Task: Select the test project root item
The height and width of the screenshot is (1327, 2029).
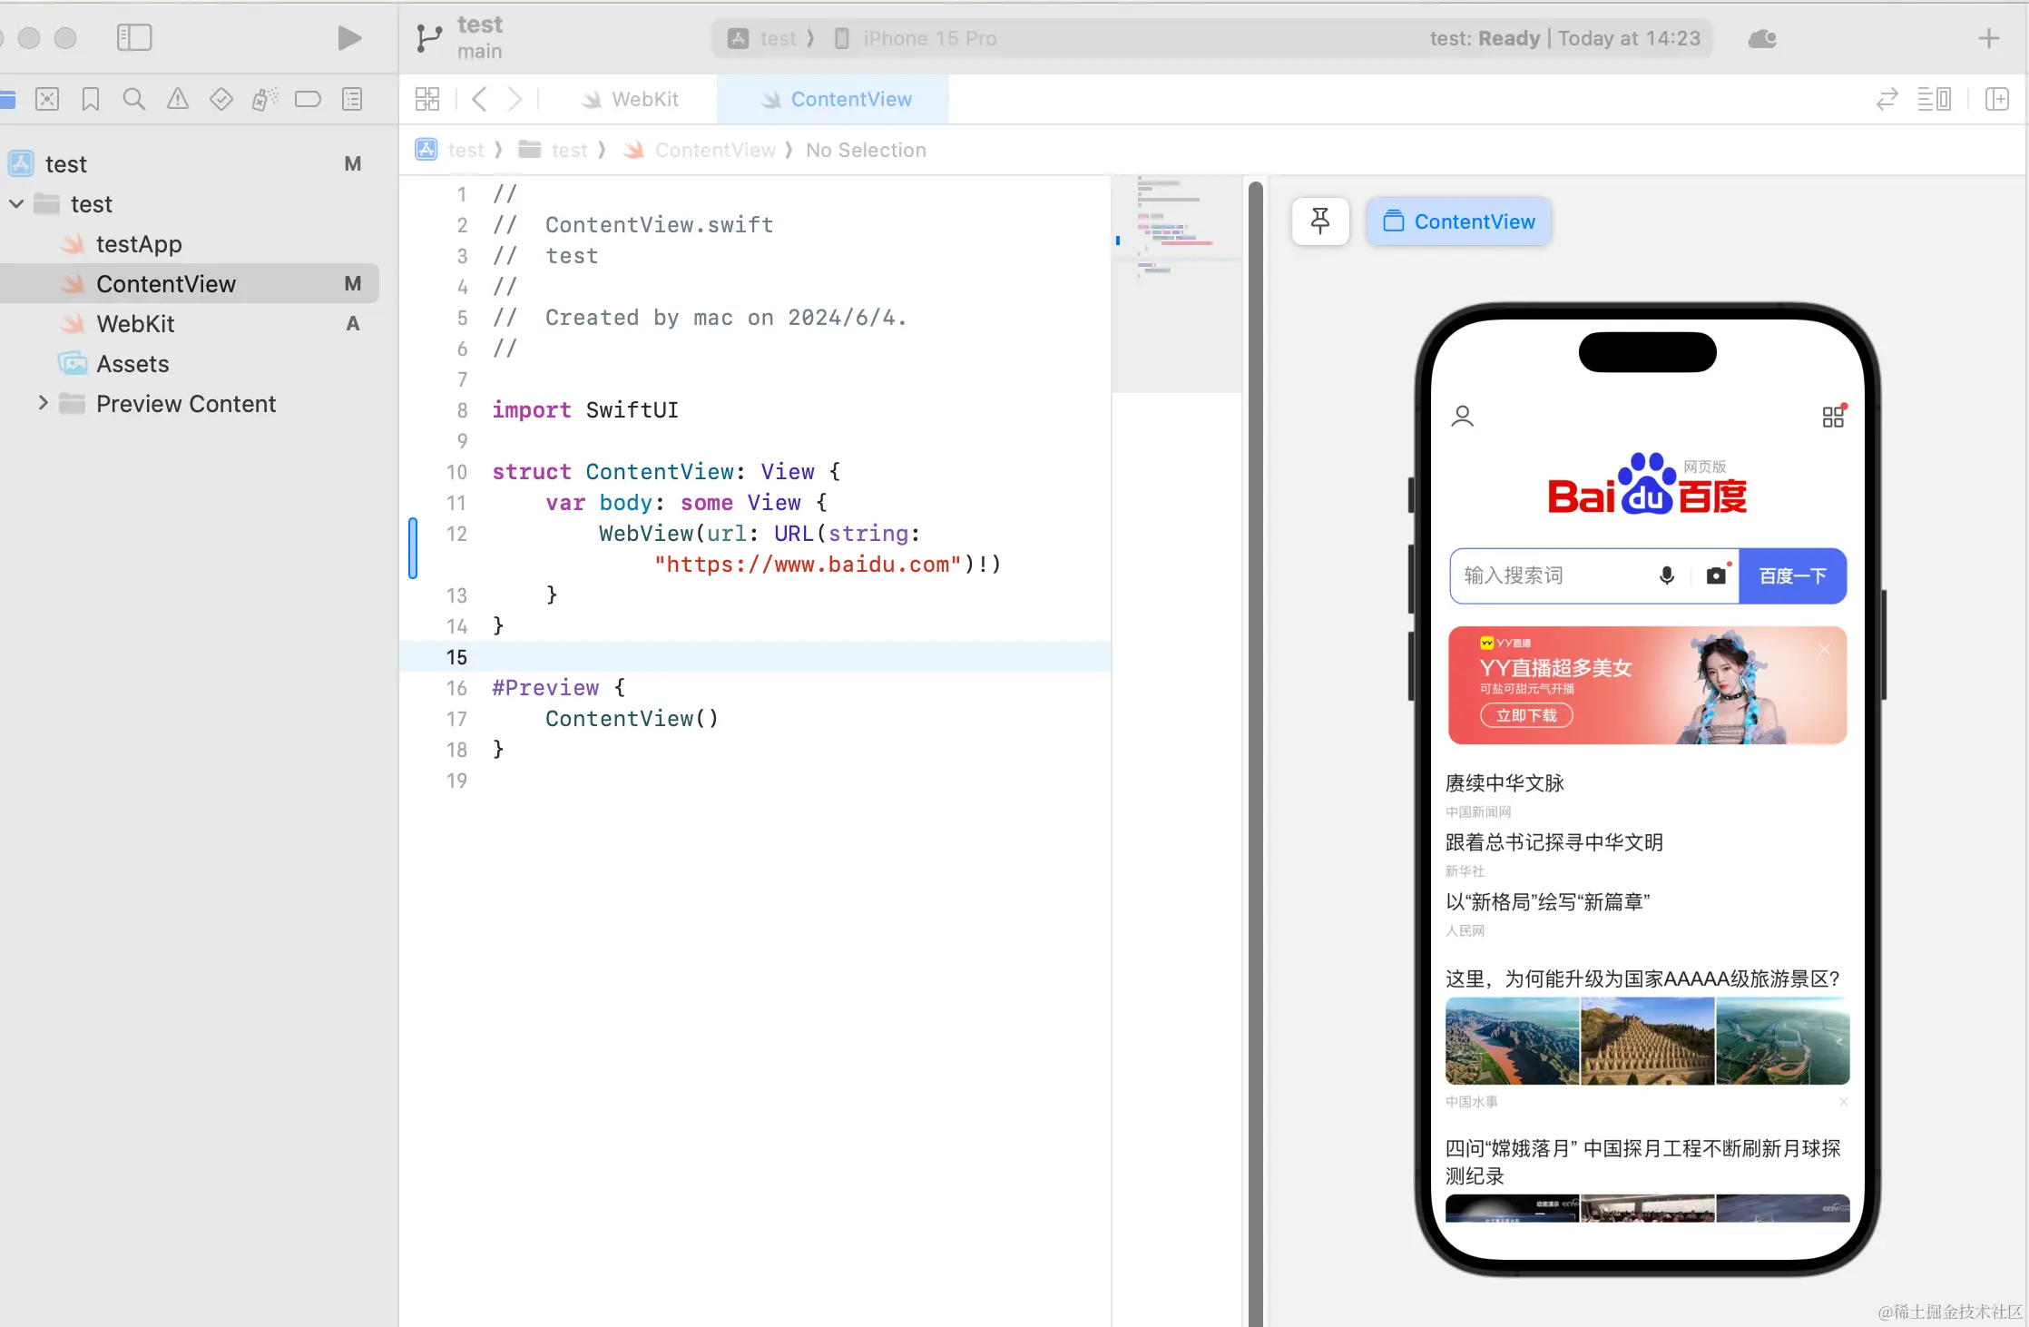Action: pos(189,164)
